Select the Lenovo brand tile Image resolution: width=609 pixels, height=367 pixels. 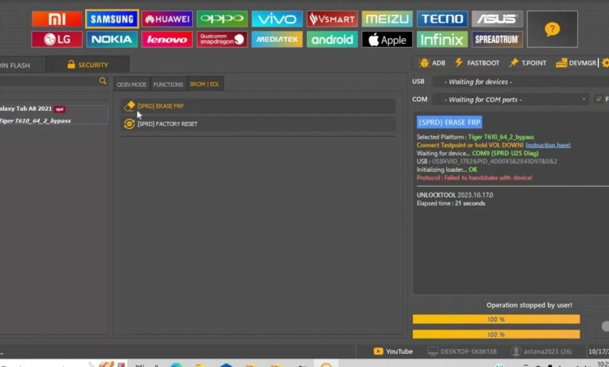pyautogui.click(x=167, y=39)
